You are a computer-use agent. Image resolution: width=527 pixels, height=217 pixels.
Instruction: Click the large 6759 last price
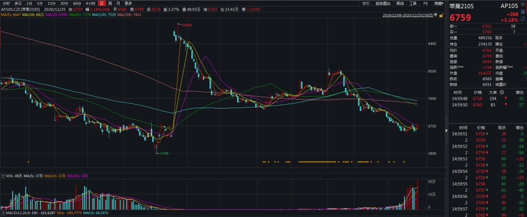point(461,18)
